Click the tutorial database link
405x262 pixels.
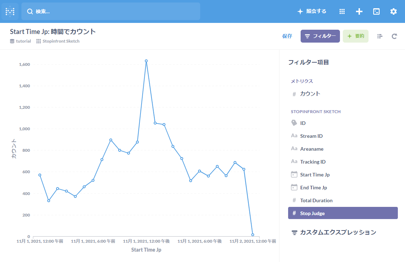coord(23,41)
